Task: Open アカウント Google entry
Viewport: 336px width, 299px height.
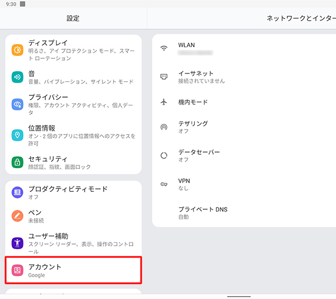Action: tap(73, 270)
